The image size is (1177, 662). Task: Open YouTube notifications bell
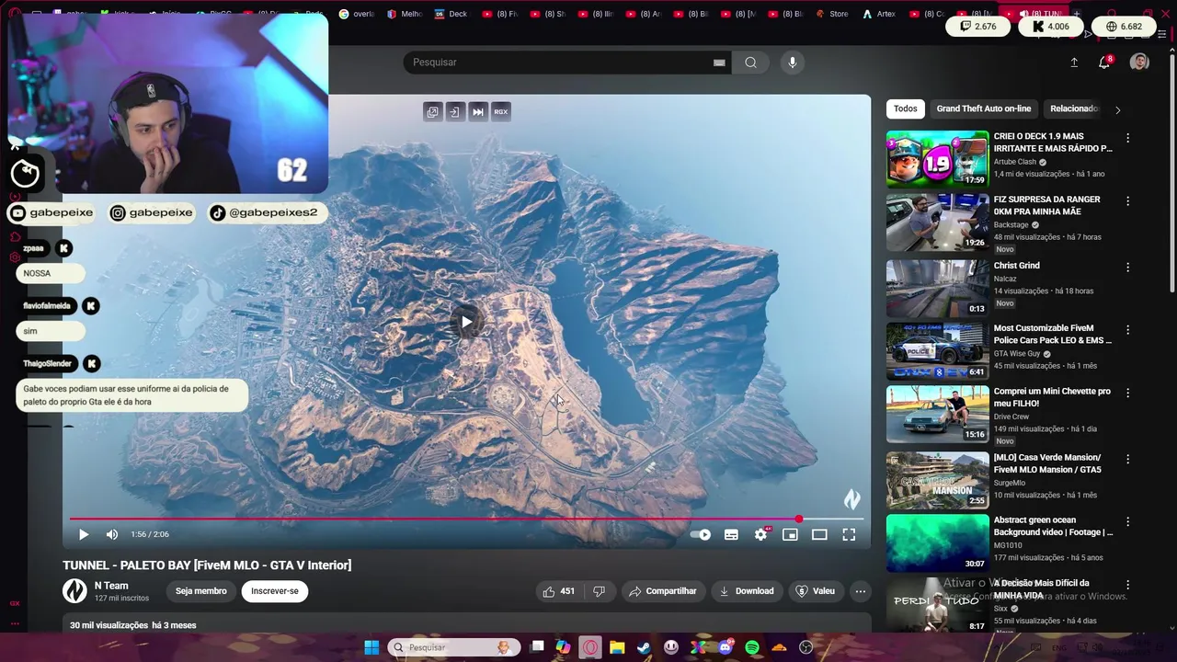coord(1104,63)
